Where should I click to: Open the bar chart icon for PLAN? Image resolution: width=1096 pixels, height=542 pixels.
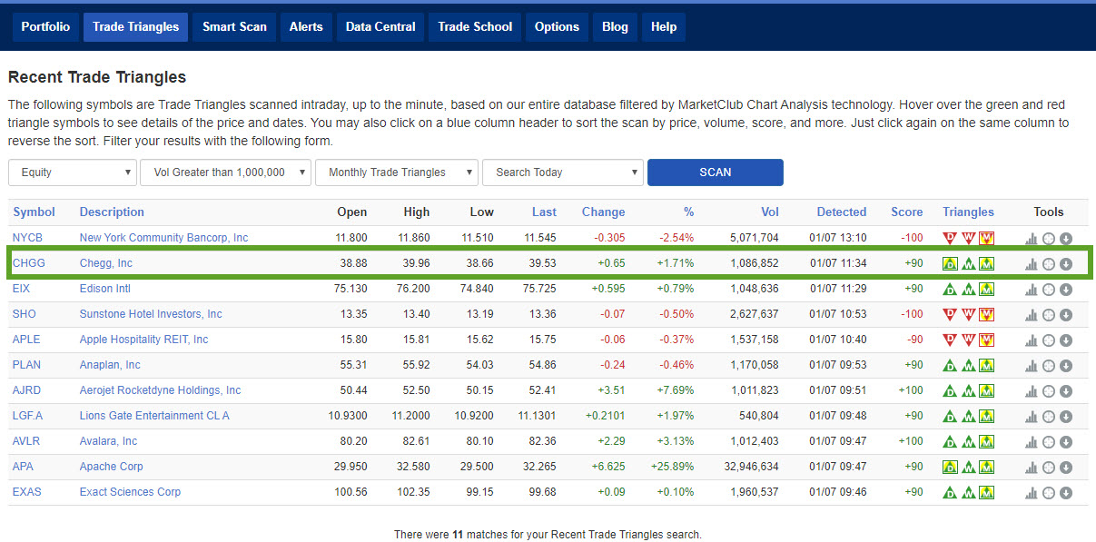point(1031,366)
